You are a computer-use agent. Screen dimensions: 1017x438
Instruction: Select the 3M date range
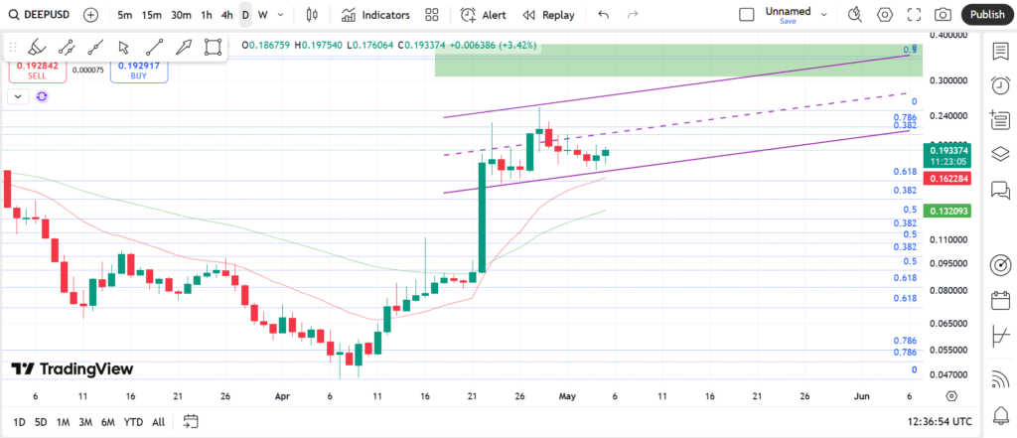[86, 422]
